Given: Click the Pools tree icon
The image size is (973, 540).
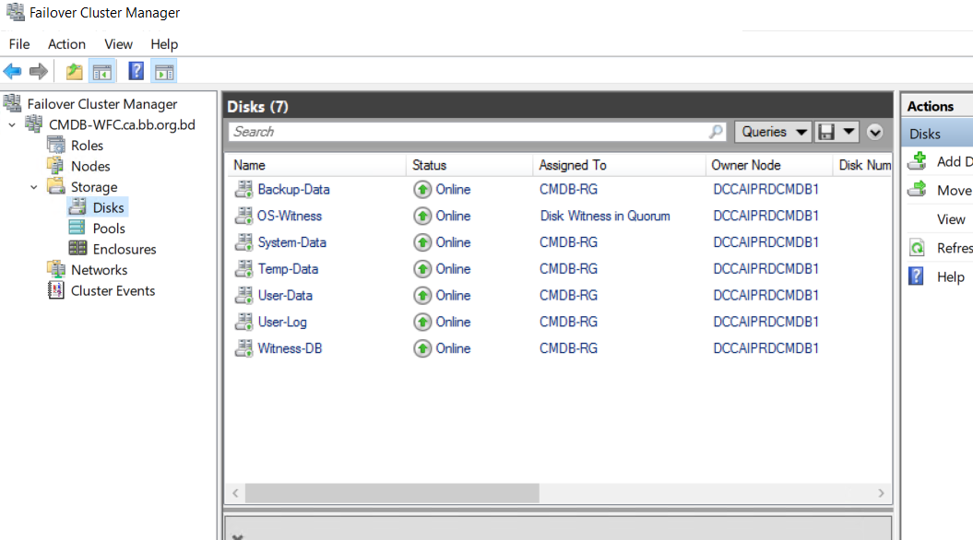Looking at the screenshot, I should (77, 228).
